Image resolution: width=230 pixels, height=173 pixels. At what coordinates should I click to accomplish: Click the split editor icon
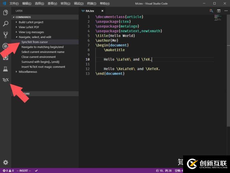(x=219, y=11)
